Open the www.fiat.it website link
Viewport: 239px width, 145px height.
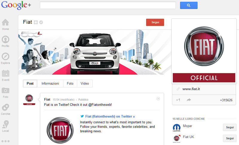[191, 89]
